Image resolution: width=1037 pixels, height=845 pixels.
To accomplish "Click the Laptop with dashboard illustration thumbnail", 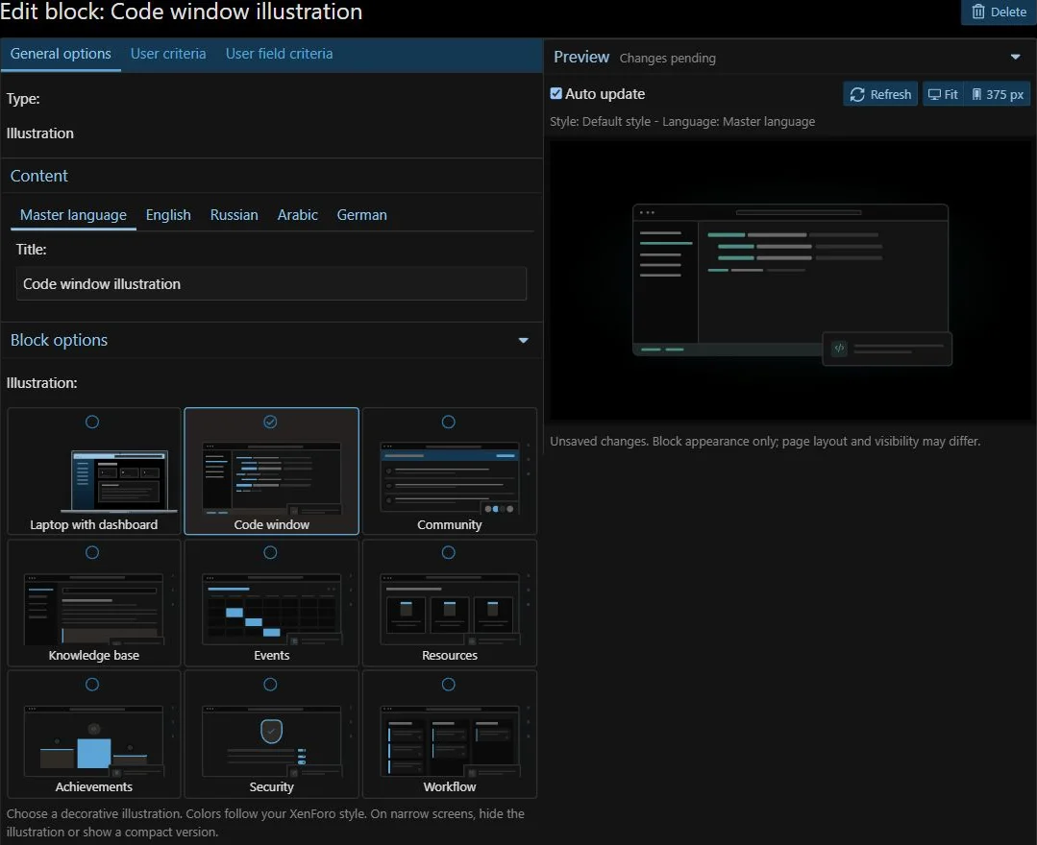I will coord(119,481).
